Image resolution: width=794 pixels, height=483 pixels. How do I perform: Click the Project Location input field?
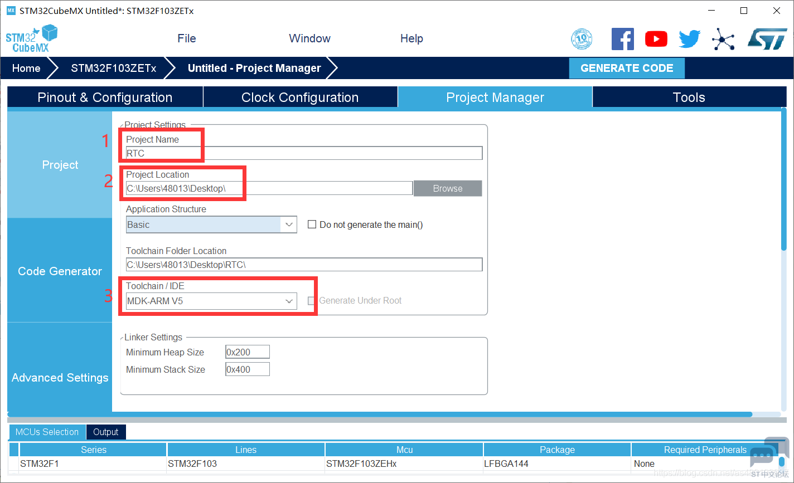pyautogui.click(x=269, y=188)
